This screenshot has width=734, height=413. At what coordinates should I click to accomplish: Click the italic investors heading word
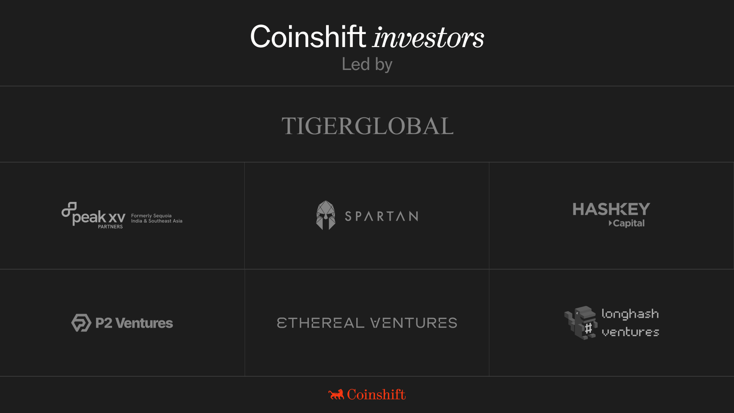click(429, 37)
